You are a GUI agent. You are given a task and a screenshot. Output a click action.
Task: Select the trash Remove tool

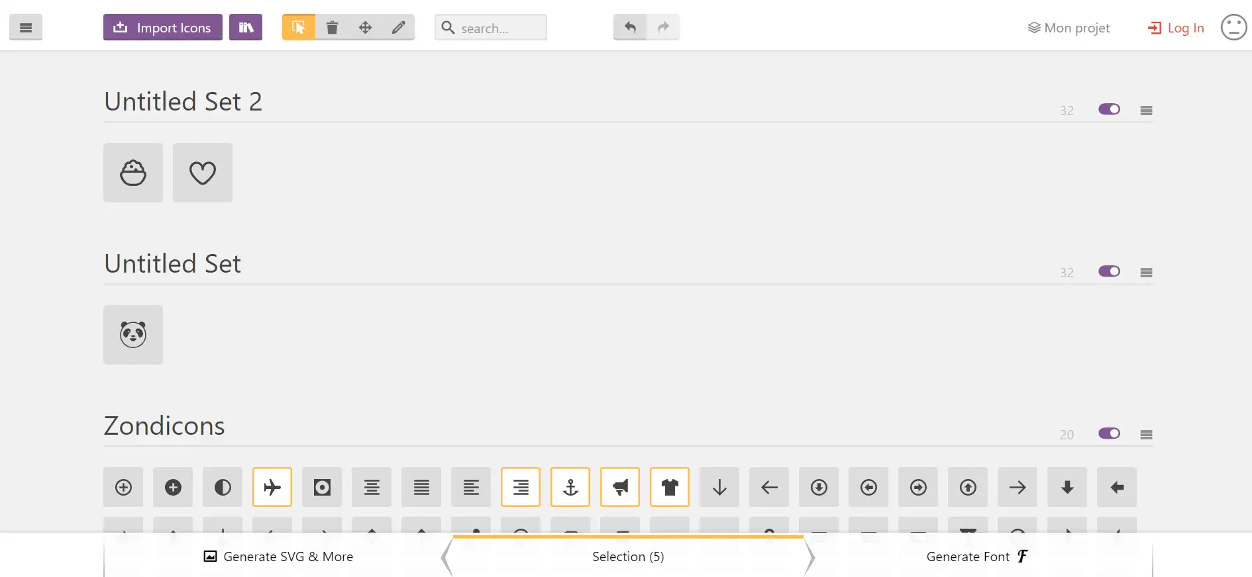click(332, 28)
